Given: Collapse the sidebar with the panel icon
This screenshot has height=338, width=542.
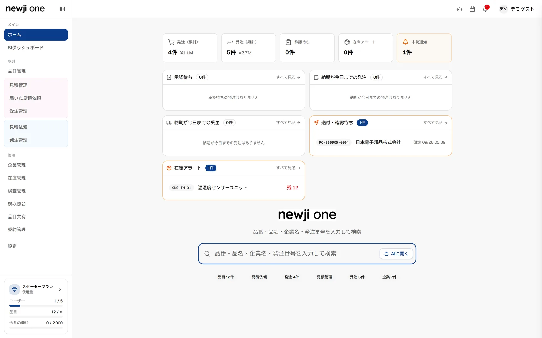Looking at the screenshot, I should [x=62, y=9].
